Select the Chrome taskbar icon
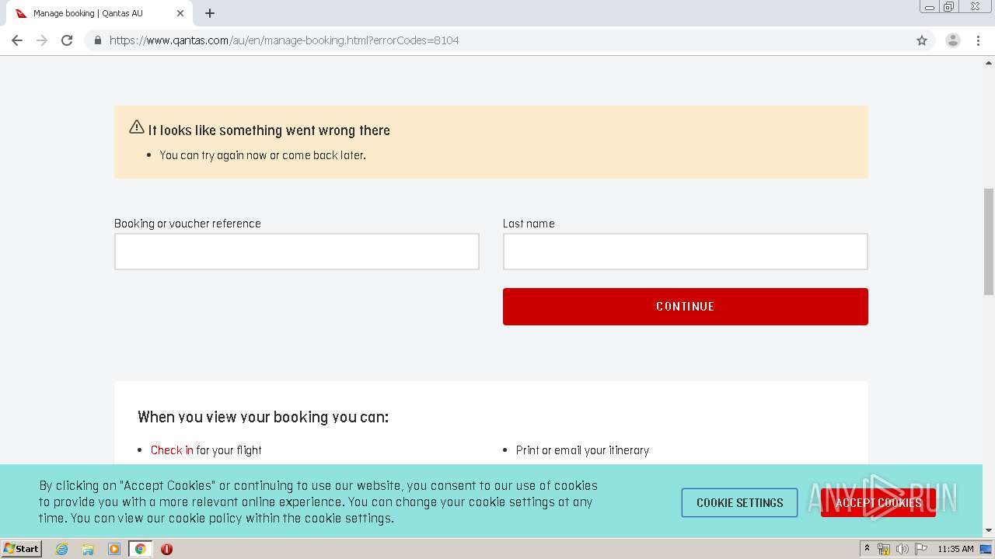 (140, 549)
